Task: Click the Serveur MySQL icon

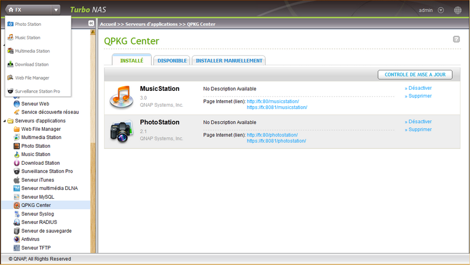Action: click(x=17, y=197)
